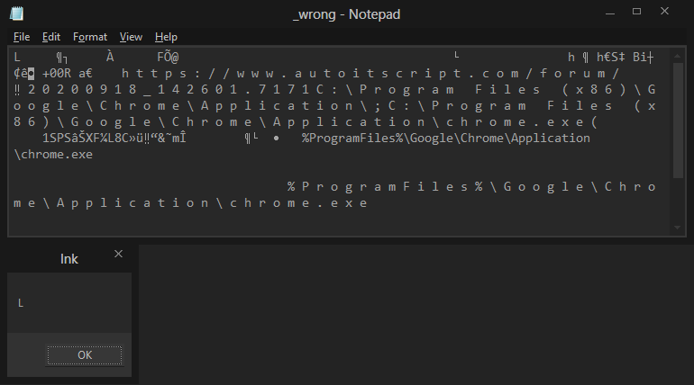Open the Help menu
Viewport: 694px width, 385px height.
pyautogui.click(x=166, y=37)
